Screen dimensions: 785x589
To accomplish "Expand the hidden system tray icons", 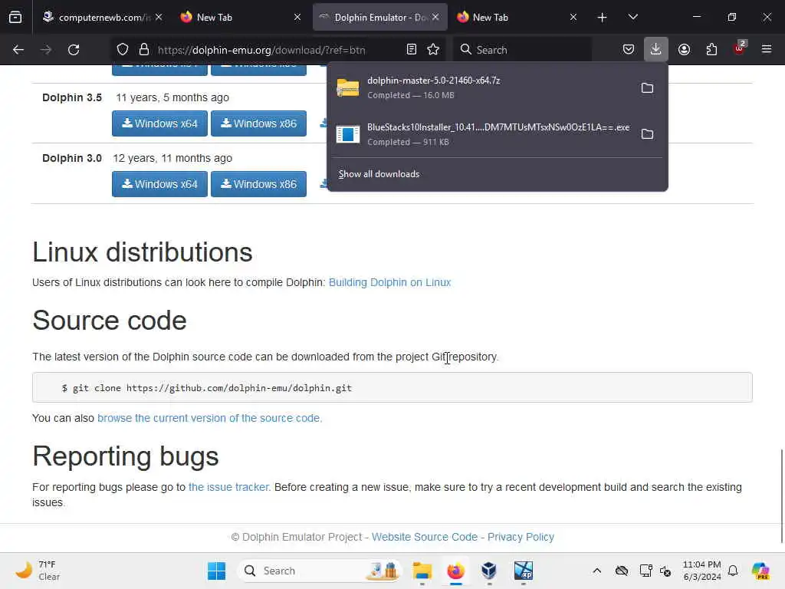I will (x=596, y=571).
